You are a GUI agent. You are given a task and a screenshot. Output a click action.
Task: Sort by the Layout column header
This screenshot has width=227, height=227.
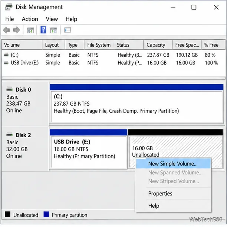click(53, 45)
